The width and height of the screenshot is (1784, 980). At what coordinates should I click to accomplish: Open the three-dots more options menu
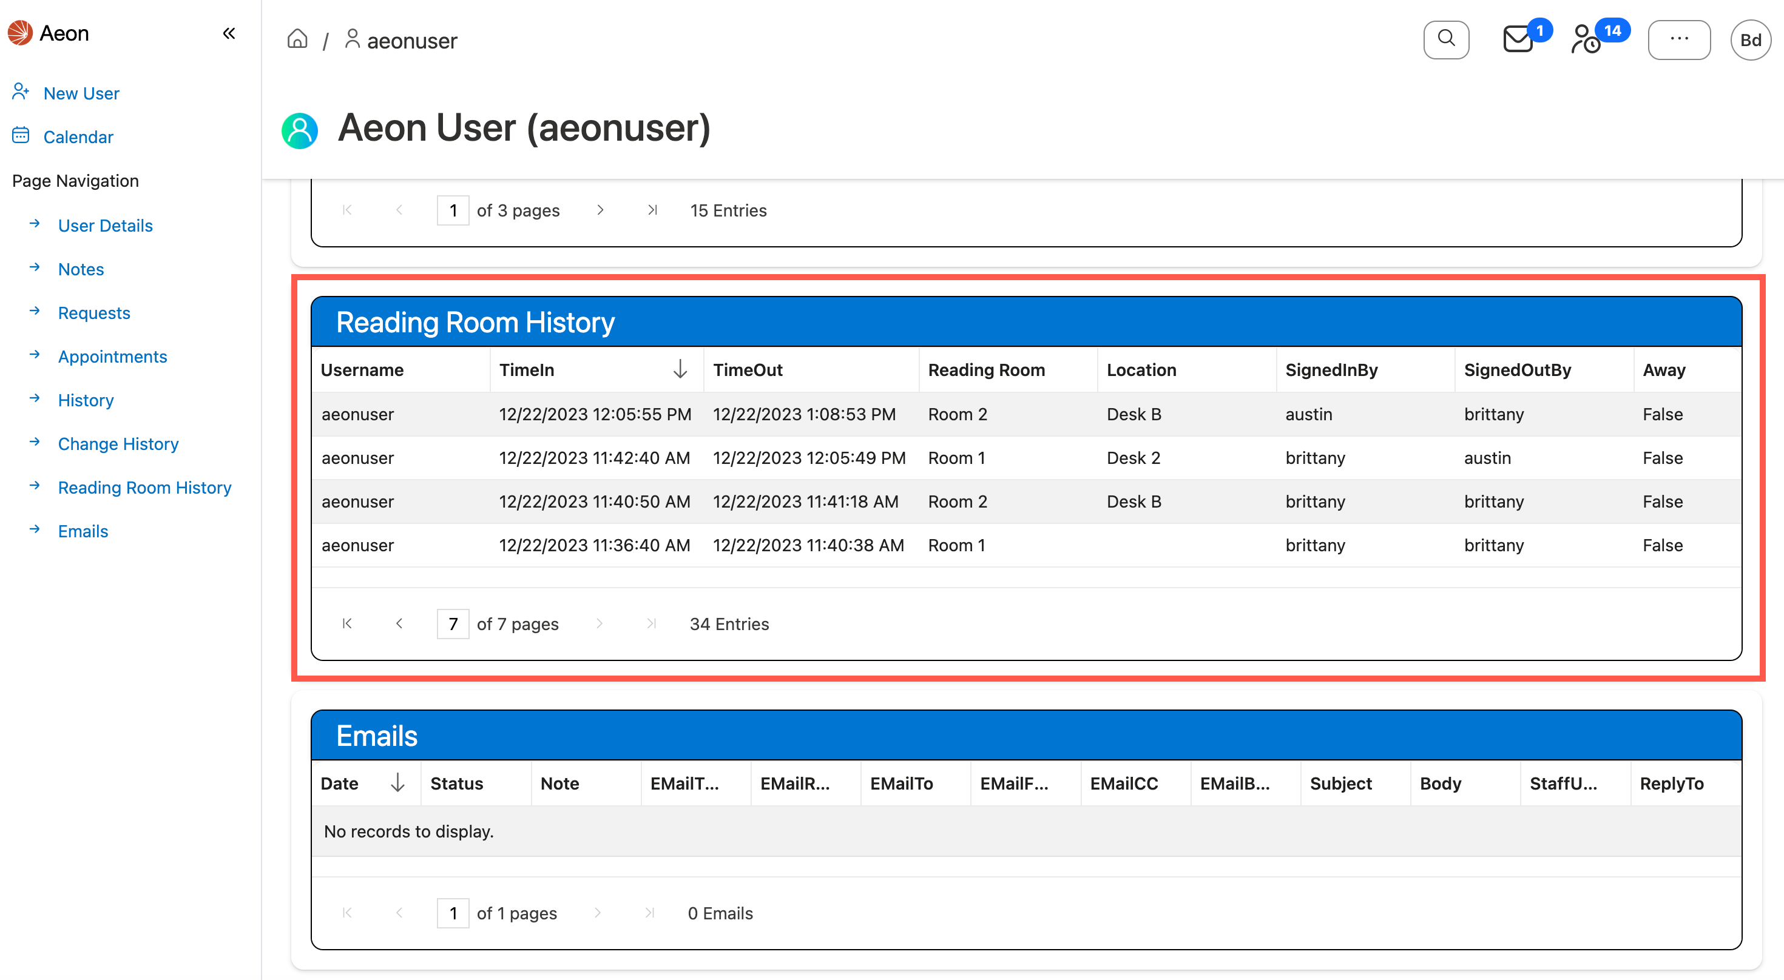[x=1679, y=39]
